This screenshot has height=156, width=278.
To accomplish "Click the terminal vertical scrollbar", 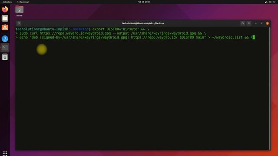I will (x=270, y=88).
